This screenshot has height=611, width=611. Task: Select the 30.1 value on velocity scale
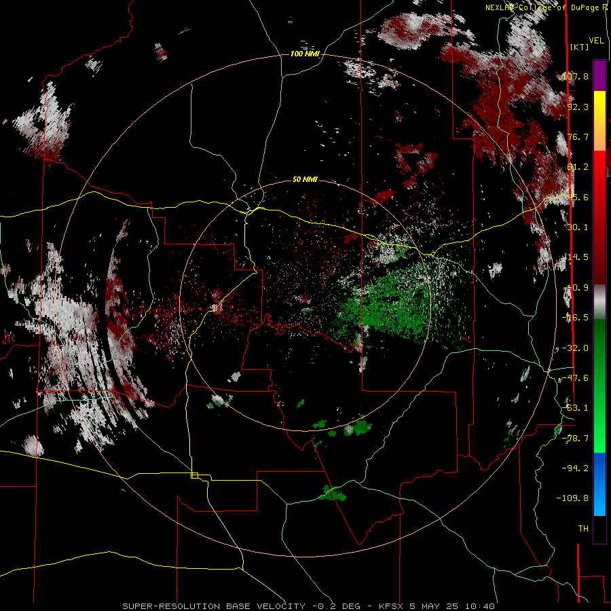(x=578, y=227)
